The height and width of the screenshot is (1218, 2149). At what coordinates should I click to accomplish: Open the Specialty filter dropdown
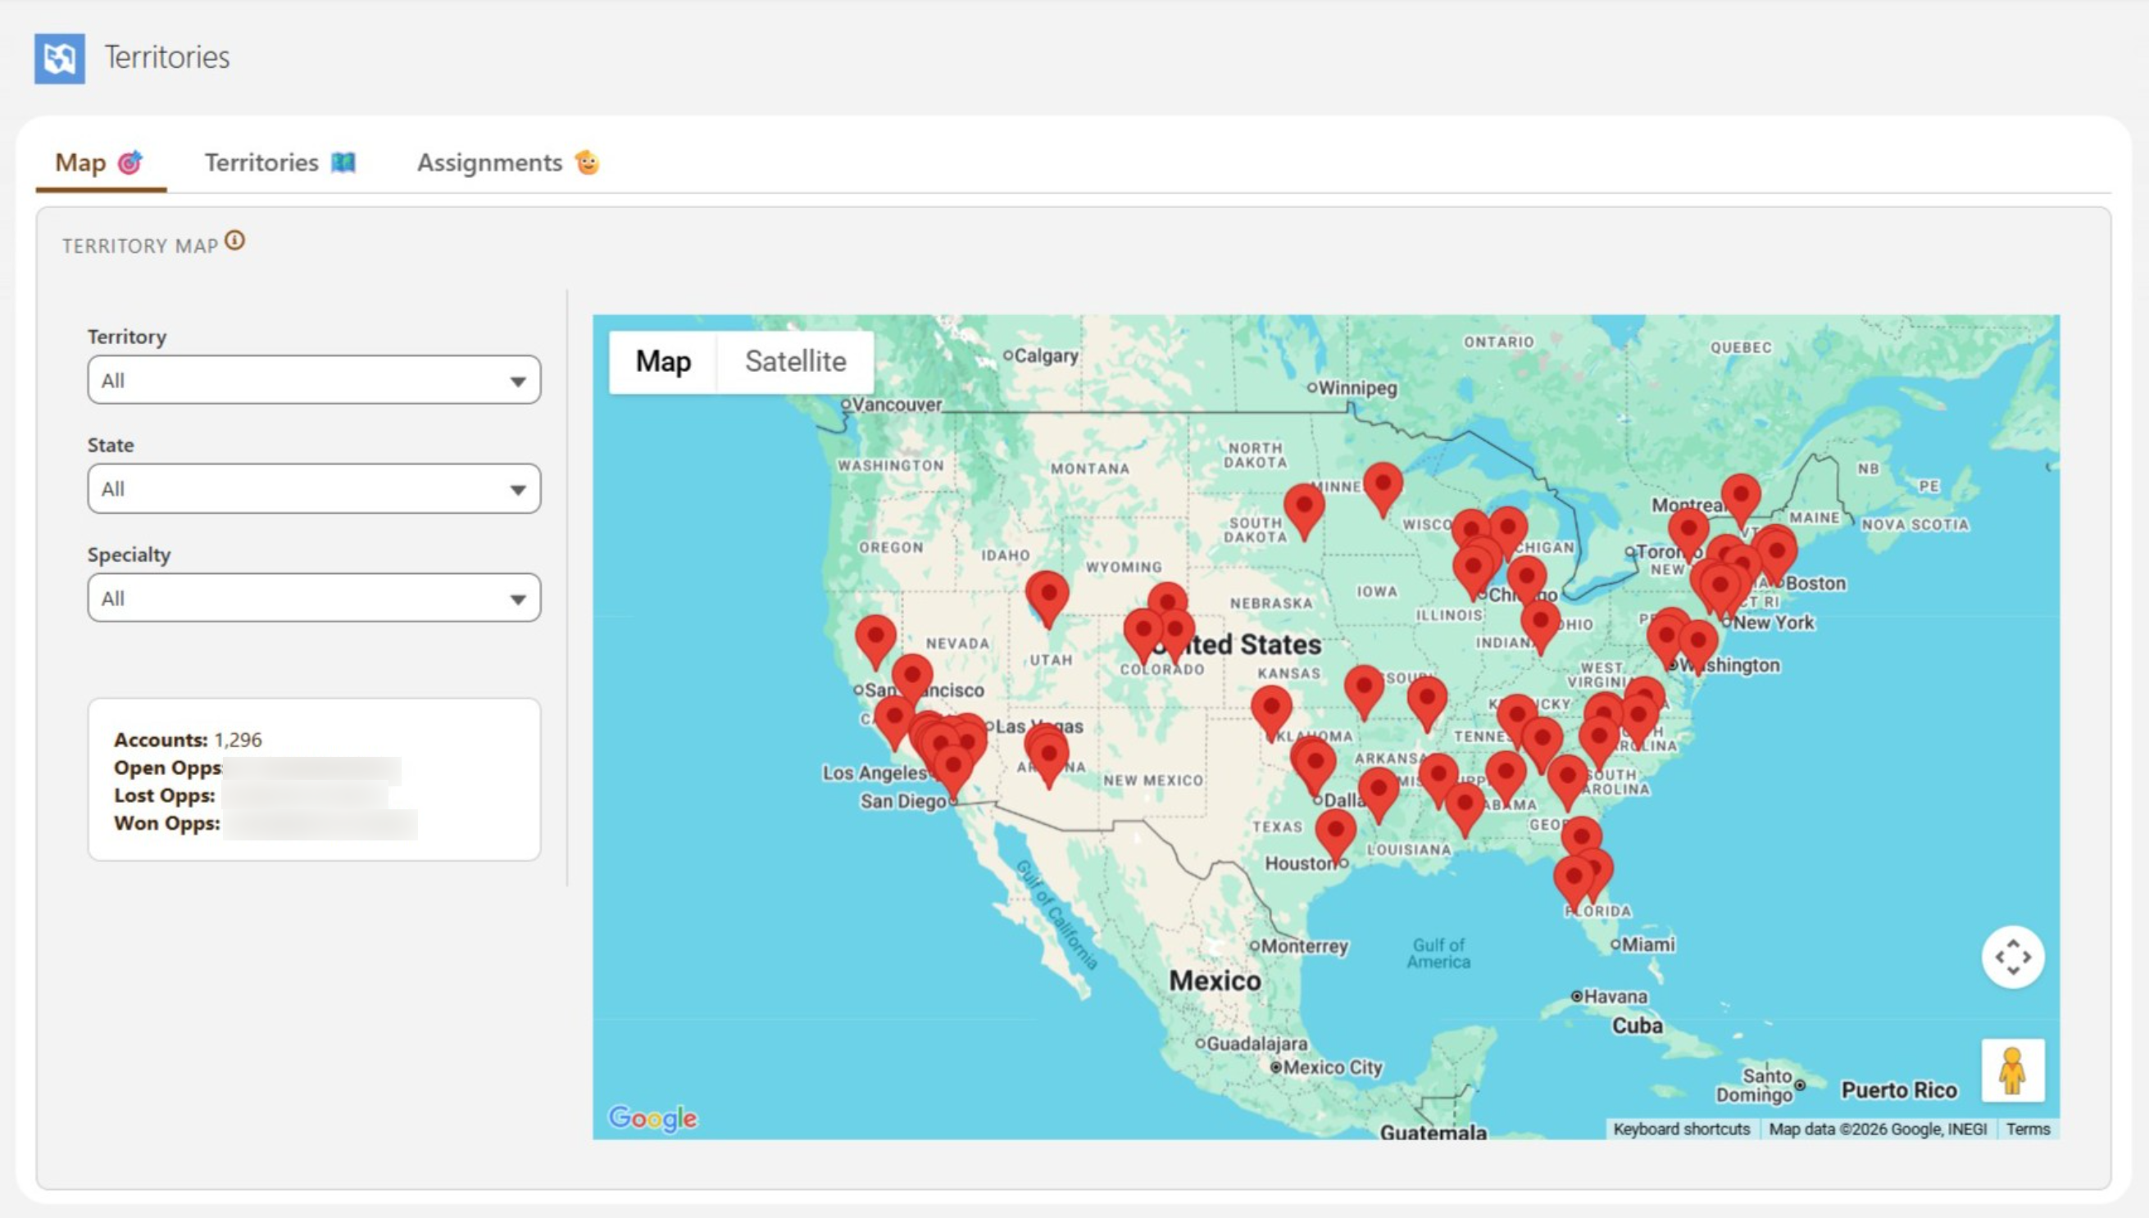[x=314, y=598]
